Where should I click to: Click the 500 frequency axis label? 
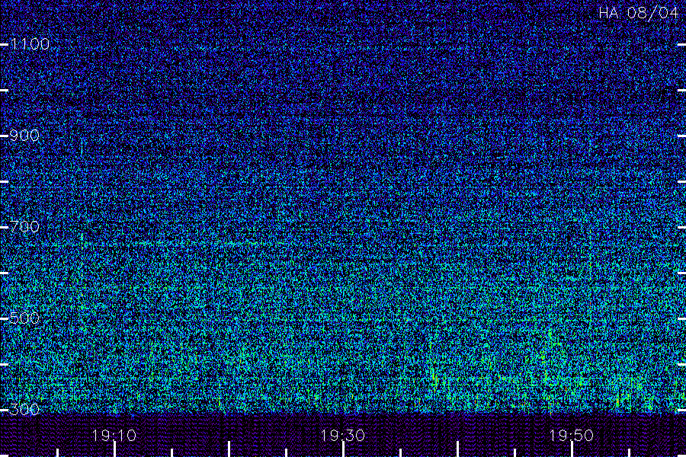pos(24,318)
